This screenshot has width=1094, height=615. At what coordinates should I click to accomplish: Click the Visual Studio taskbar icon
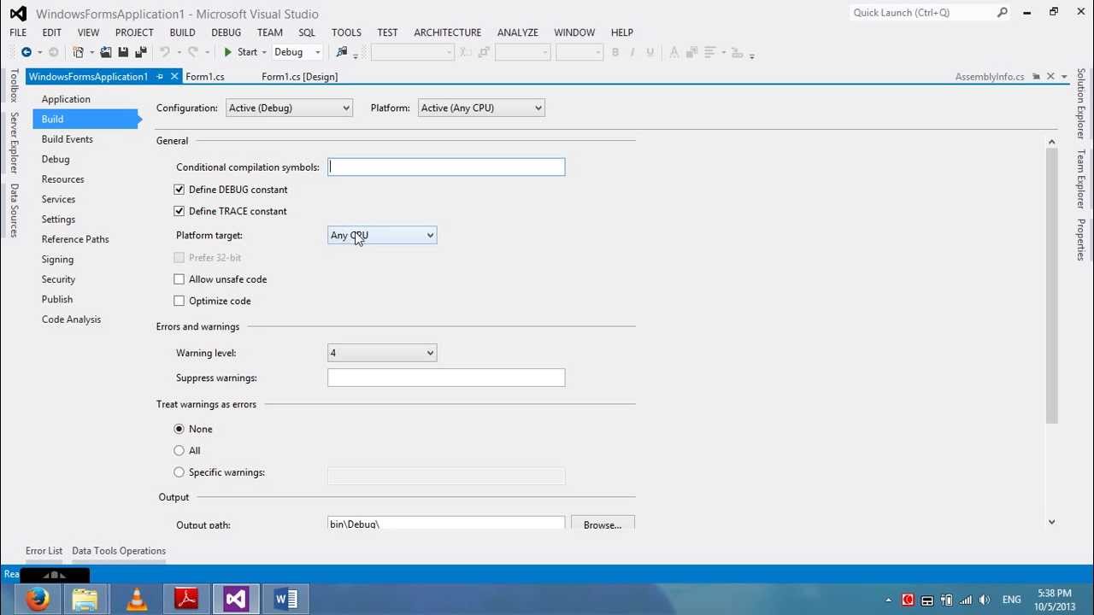point(236,600)
